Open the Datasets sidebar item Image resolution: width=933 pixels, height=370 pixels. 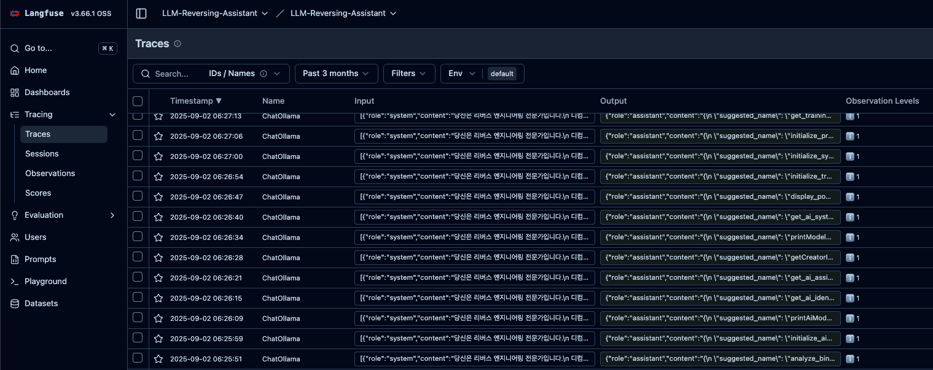(x=41, y=304)
